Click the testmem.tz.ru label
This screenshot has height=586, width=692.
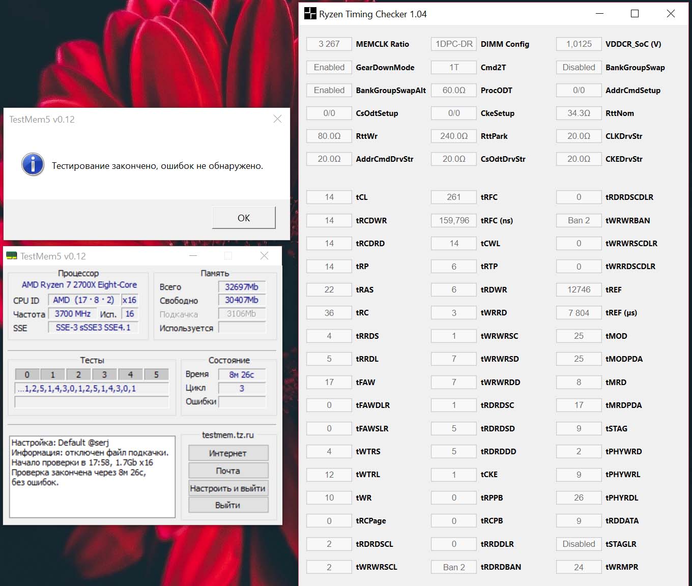228,435
